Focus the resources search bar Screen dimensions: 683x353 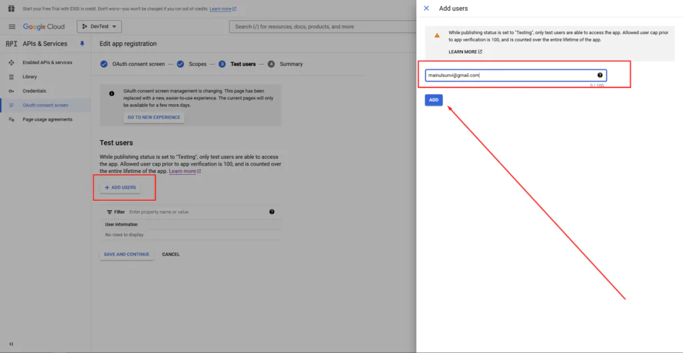[x=322, y=27]
